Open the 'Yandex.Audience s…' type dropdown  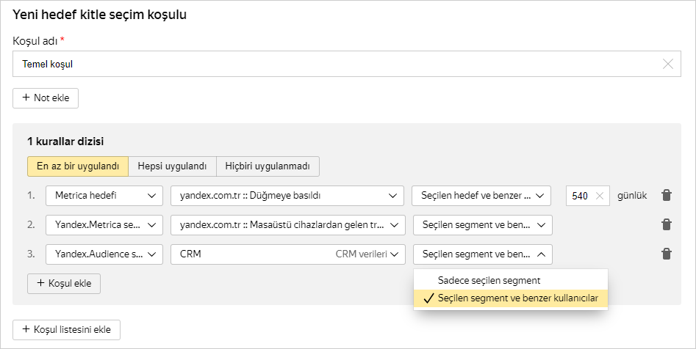[104, 254]
